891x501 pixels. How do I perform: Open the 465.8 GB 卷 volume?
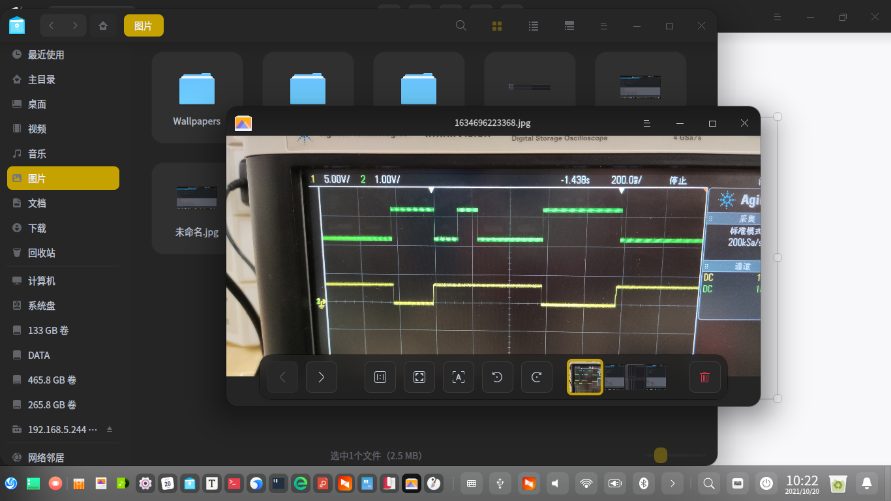click(63, 380)
